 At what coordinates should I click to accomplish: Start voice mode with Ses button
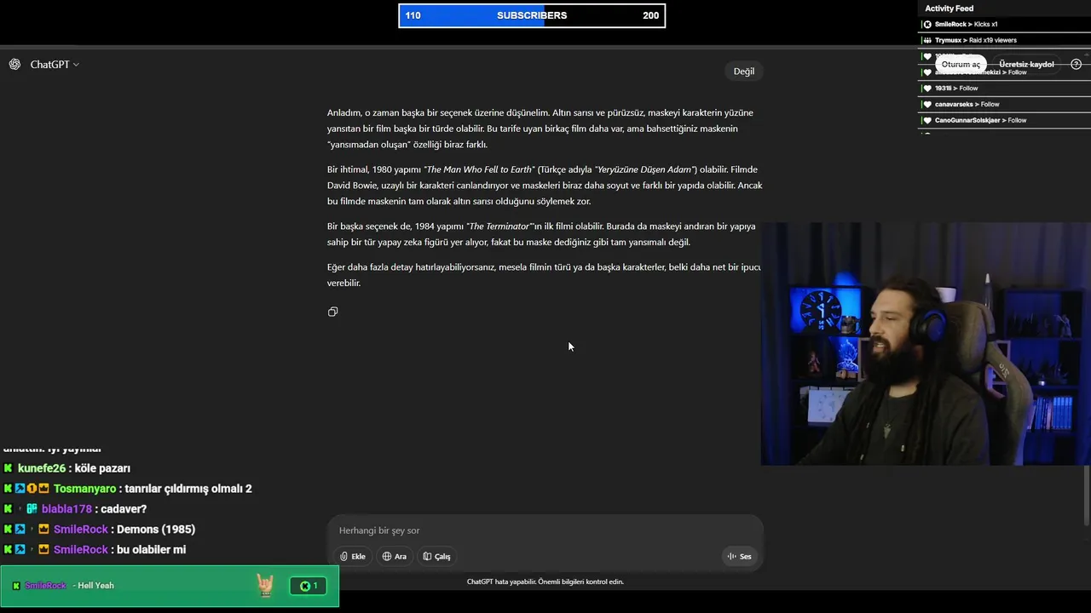(x=739, y=556)
